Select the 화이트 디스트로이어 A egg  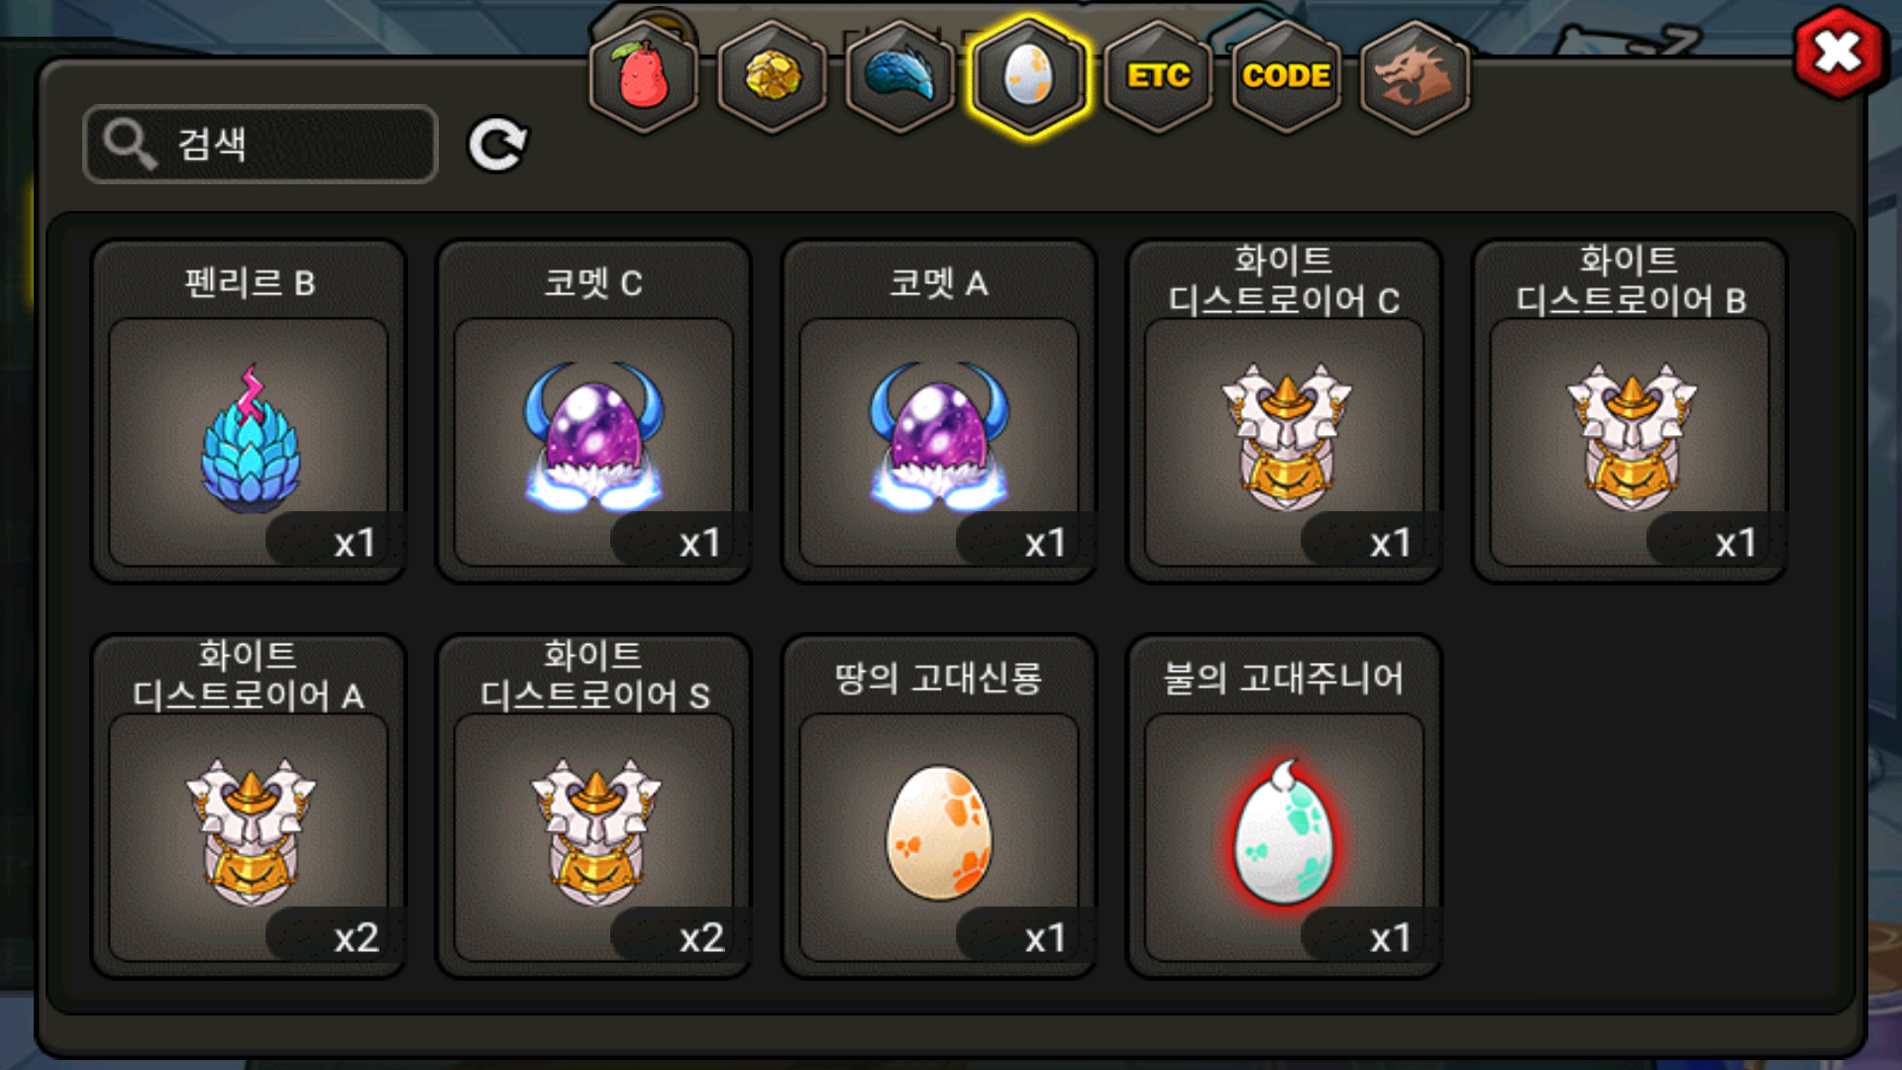pyautogui.click(x=249, y=806)
